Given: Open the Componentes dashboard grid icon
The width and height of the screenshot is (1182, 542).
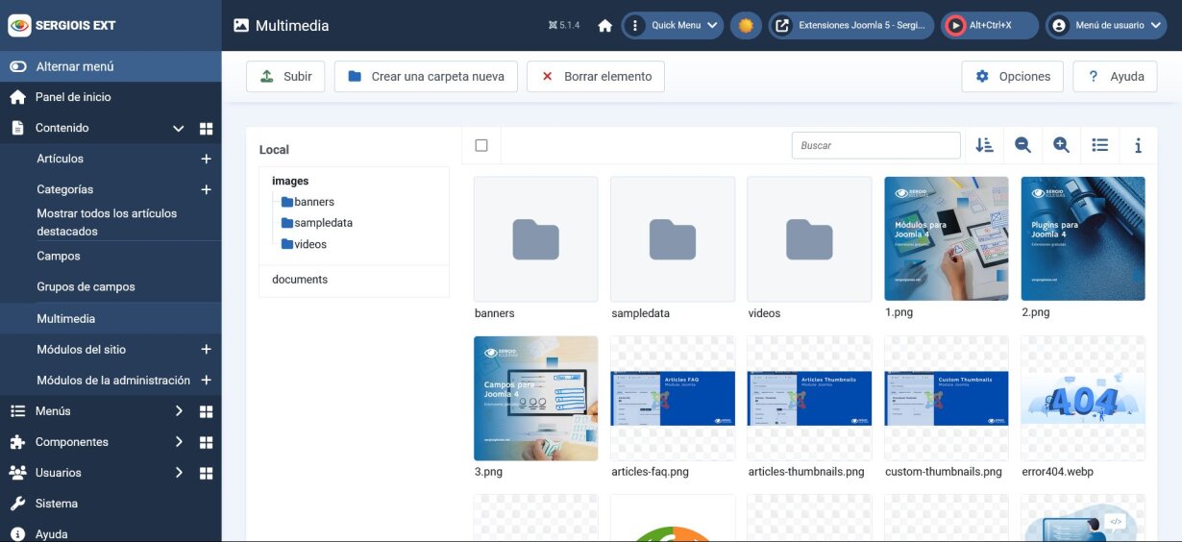Looking at the screenshot, I should coord(206,442).
